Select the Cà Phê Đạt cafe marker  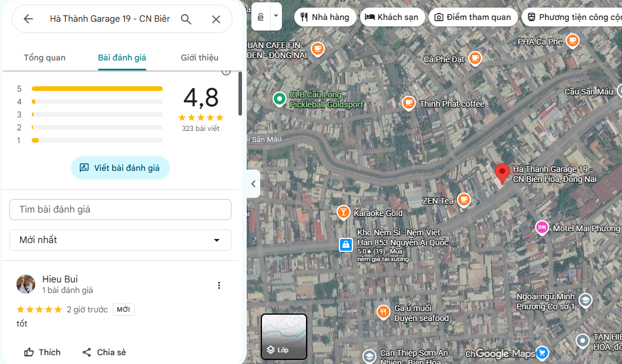pyautogui.click(x=475, y=58)
